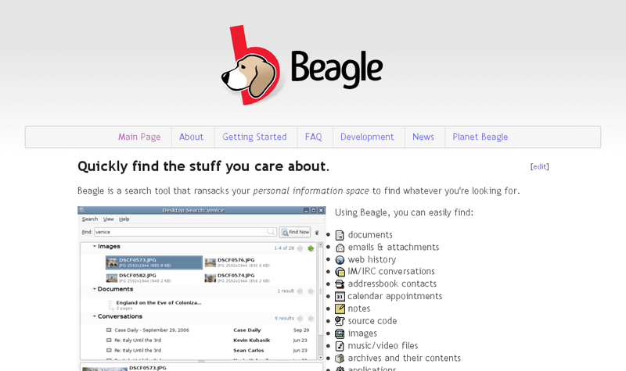Open the FAQ navigation item
This screenshot has width=626, height=371.
pos(313,137)
